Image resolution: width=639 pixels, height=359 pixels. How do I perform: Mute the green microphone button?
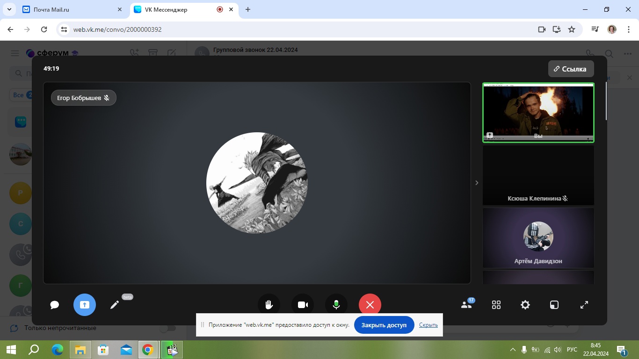336,305
